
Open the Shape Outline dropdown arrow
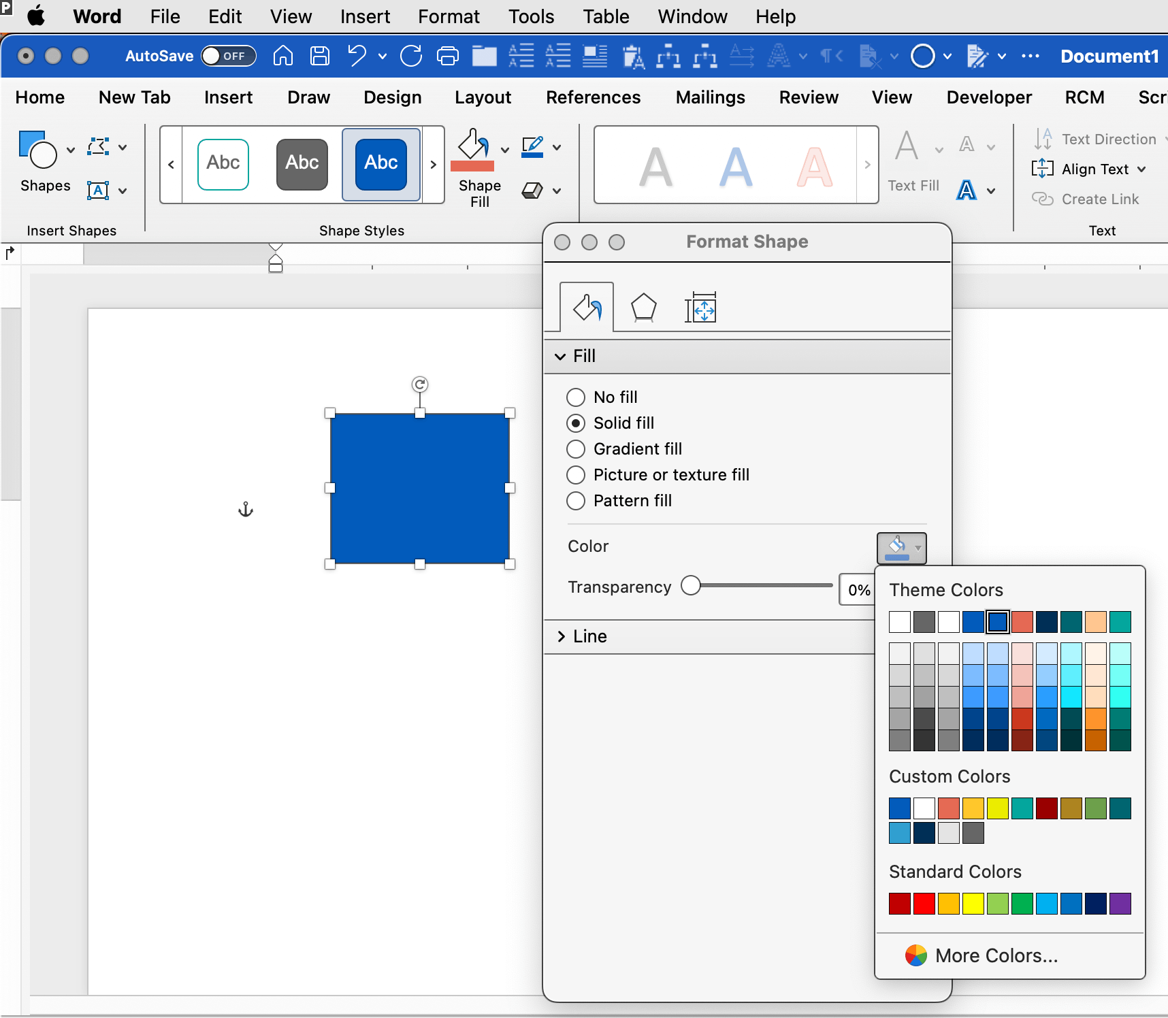(x=557, y=147)
